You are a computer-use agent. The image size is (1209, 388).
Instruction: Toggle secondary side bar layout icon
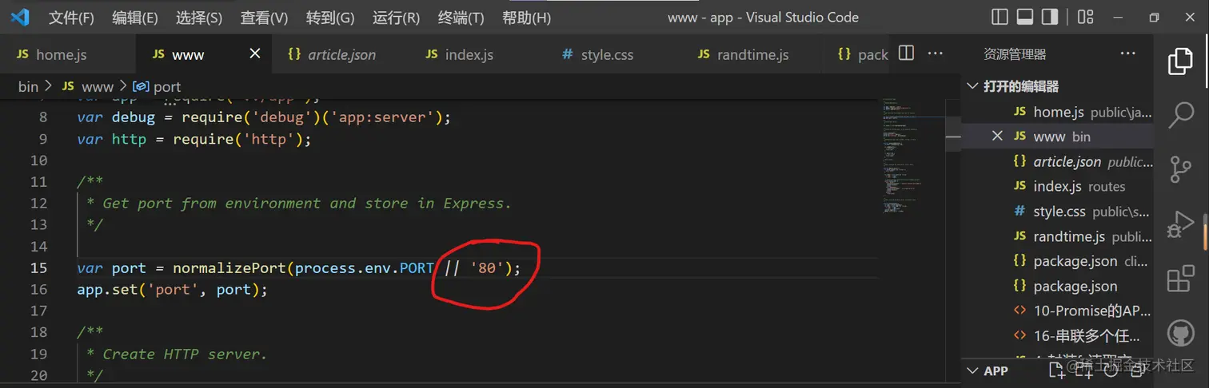[1051, 17]
